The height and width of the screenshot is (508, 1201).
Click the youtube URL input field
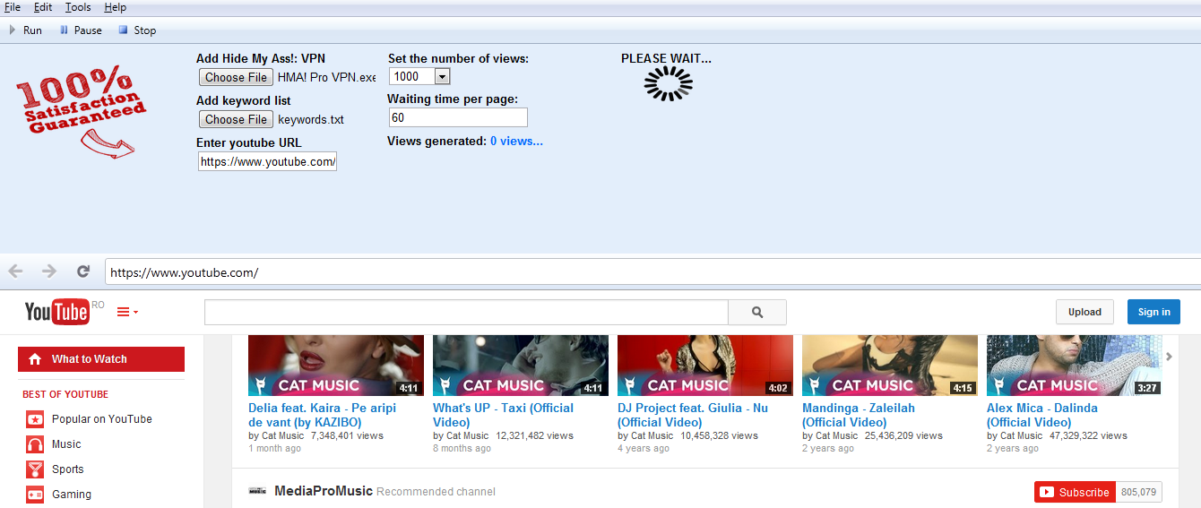[x=267, y=161]
